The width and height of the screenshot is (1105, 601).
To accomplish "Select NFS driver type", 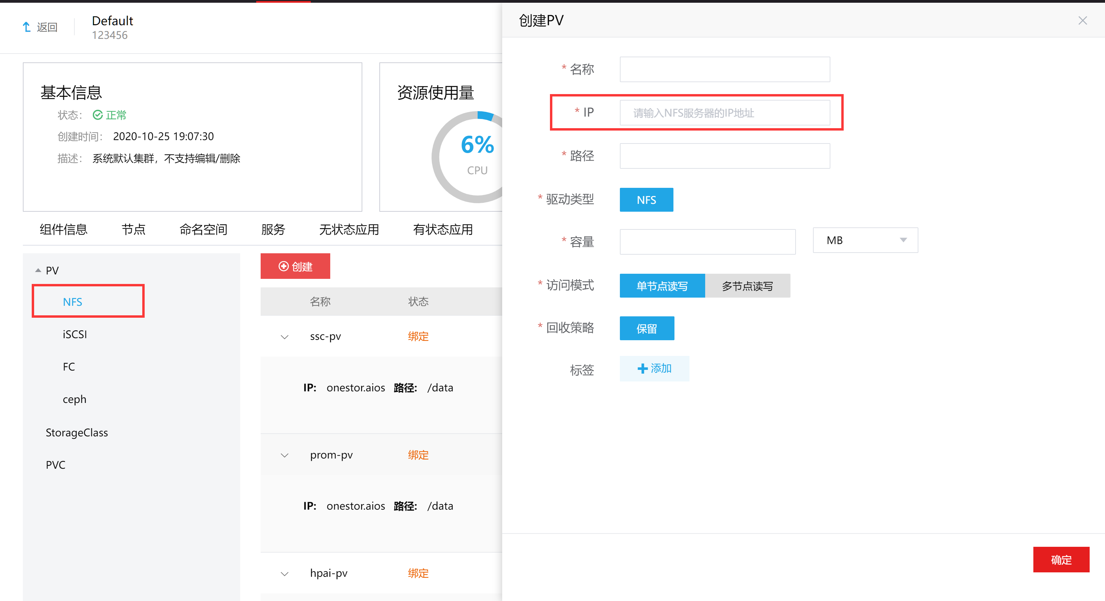I will 646,200.
